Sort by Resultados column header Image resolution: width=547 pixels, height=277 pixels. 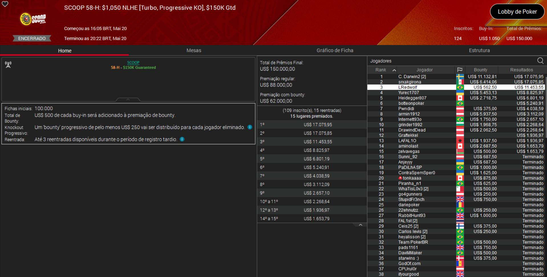[x=521, y=70]
